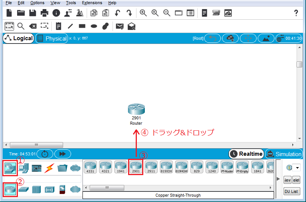306x202 pixels.
Task: Pick the 4331 router model
Action: click(x=90, y=167)
